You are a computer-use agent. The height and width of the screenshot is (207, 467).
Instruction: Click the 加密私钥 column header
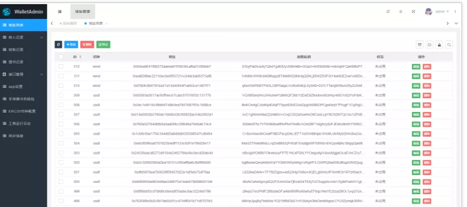304,57
